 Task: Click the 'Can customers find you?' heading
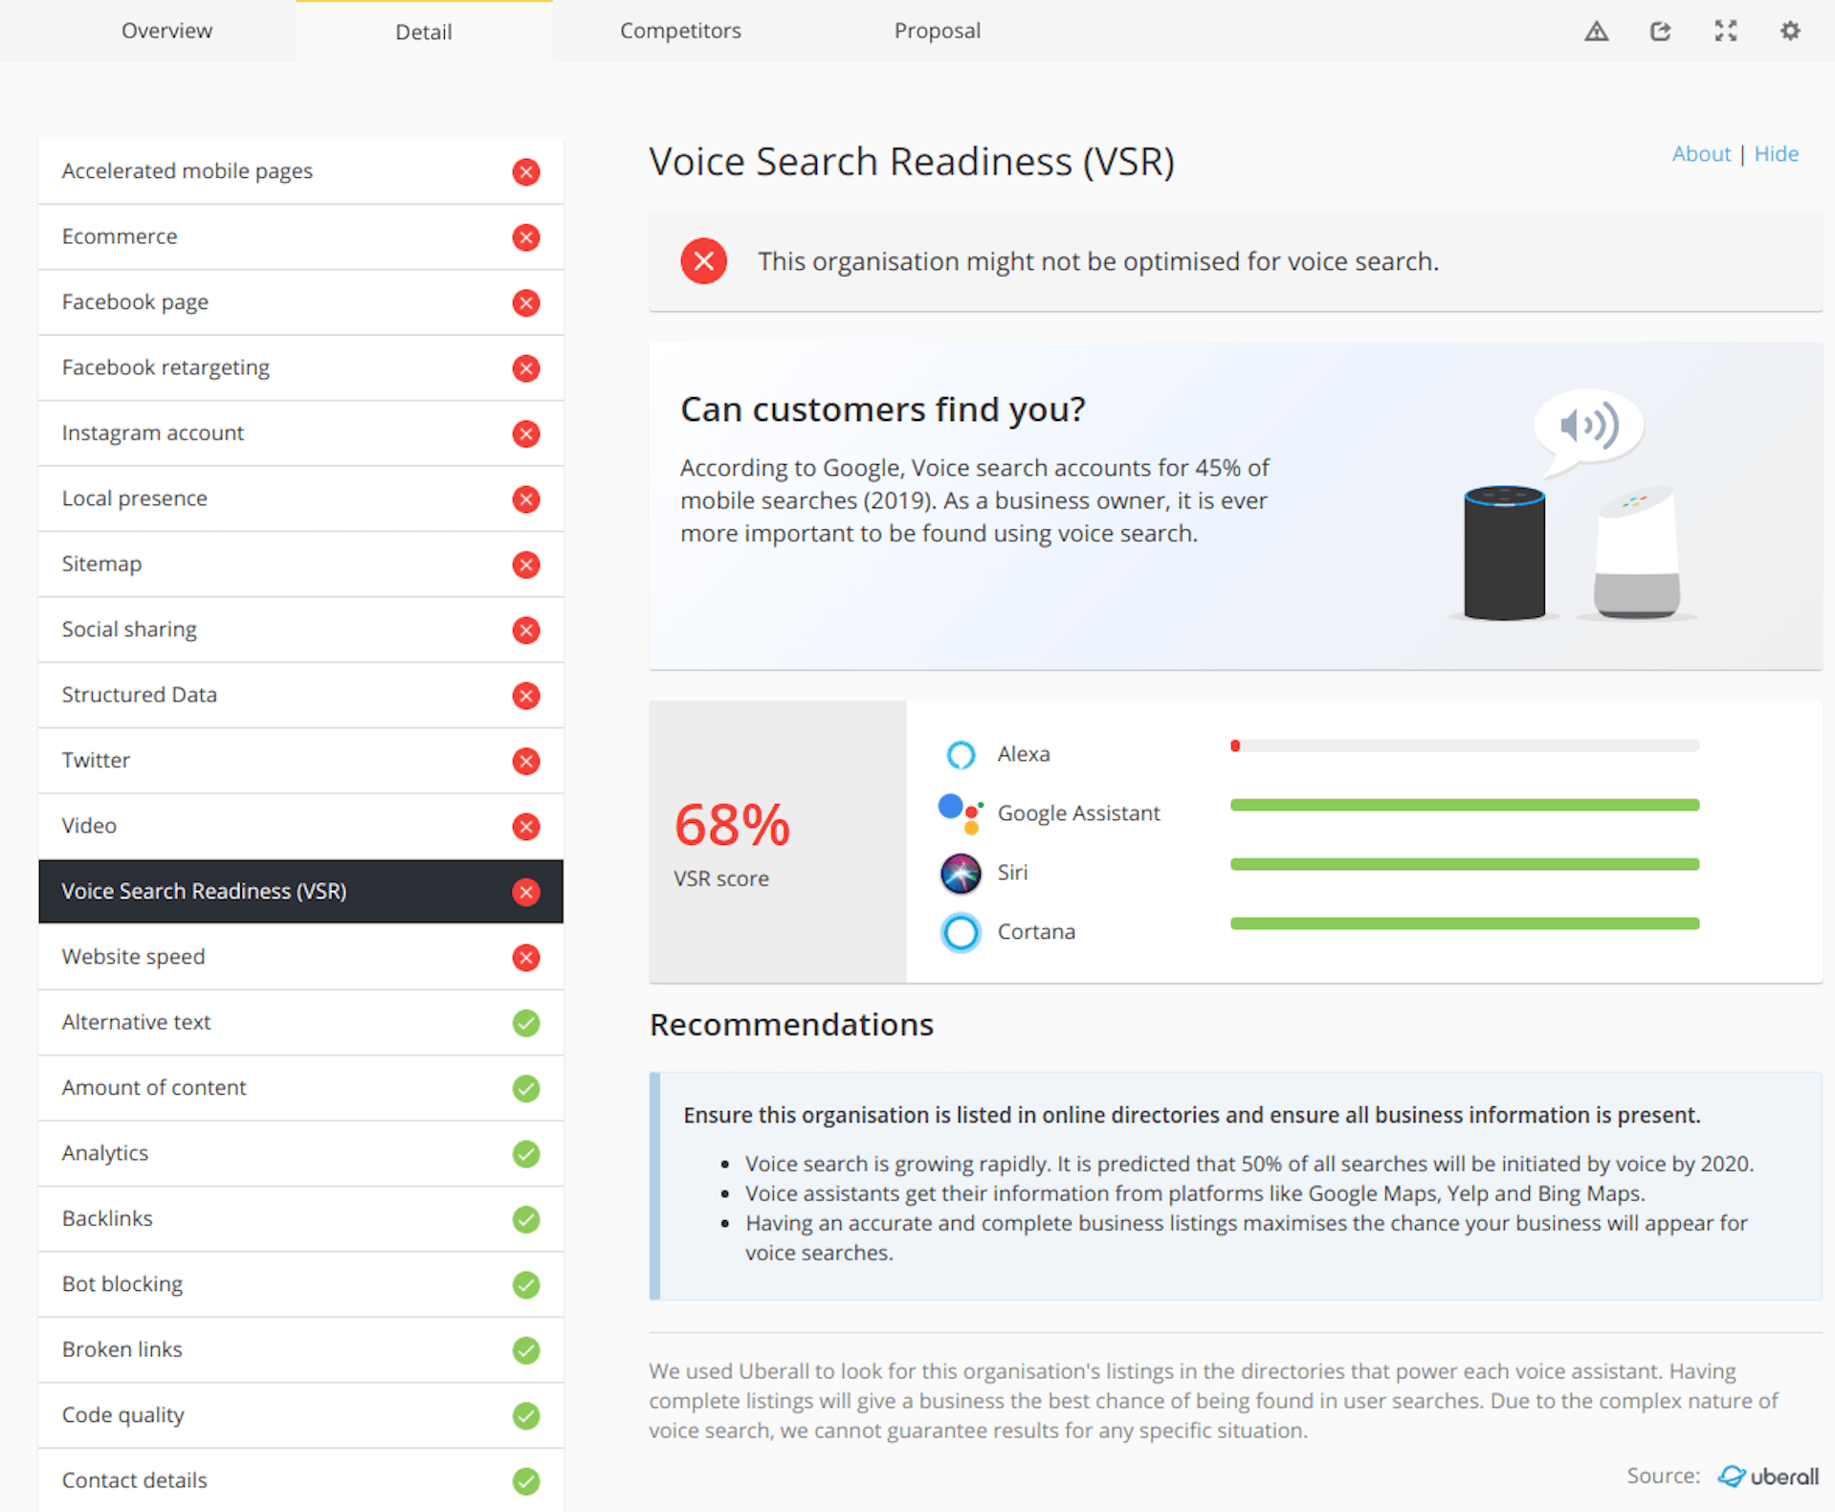883,410
